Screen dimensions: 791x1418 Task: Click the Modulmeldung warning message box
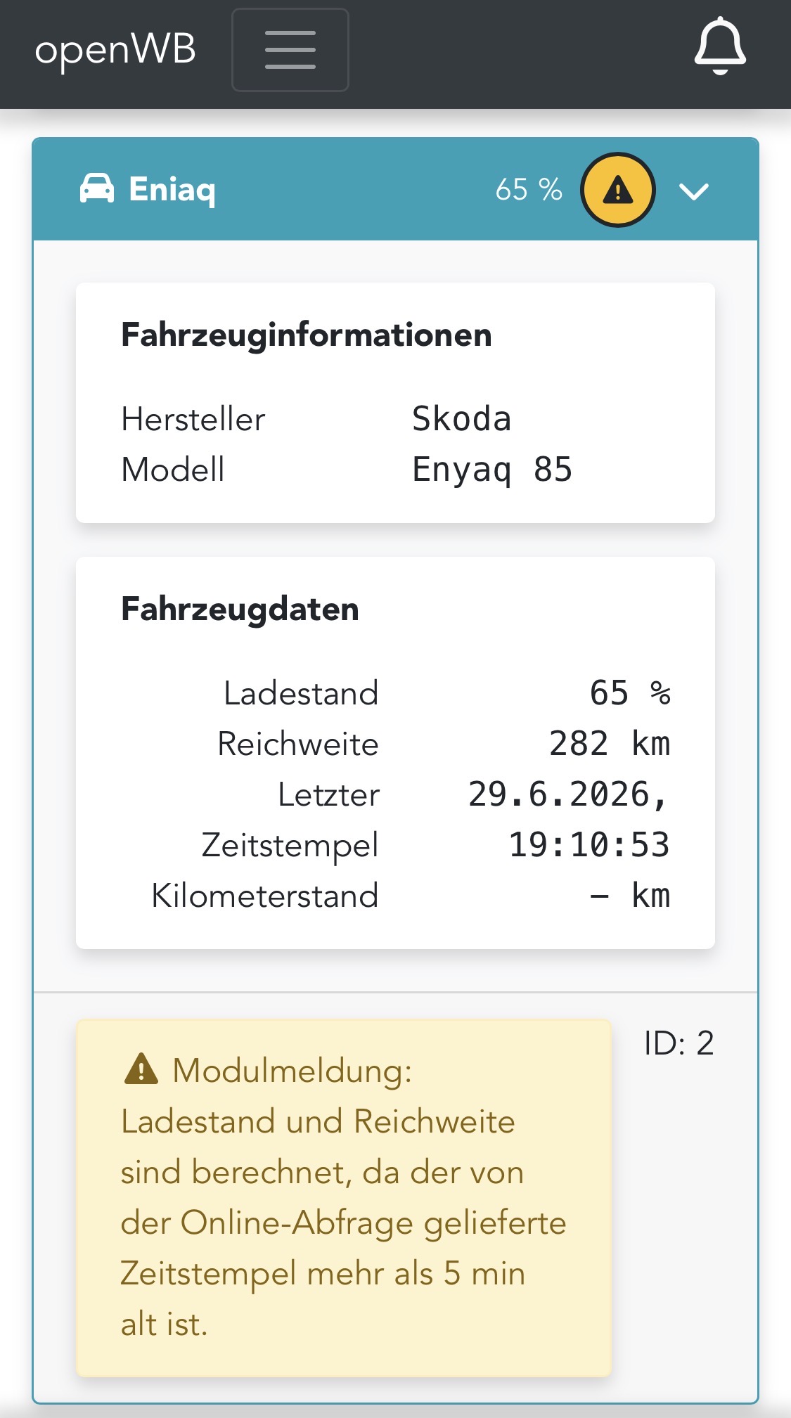point(344,1198)
